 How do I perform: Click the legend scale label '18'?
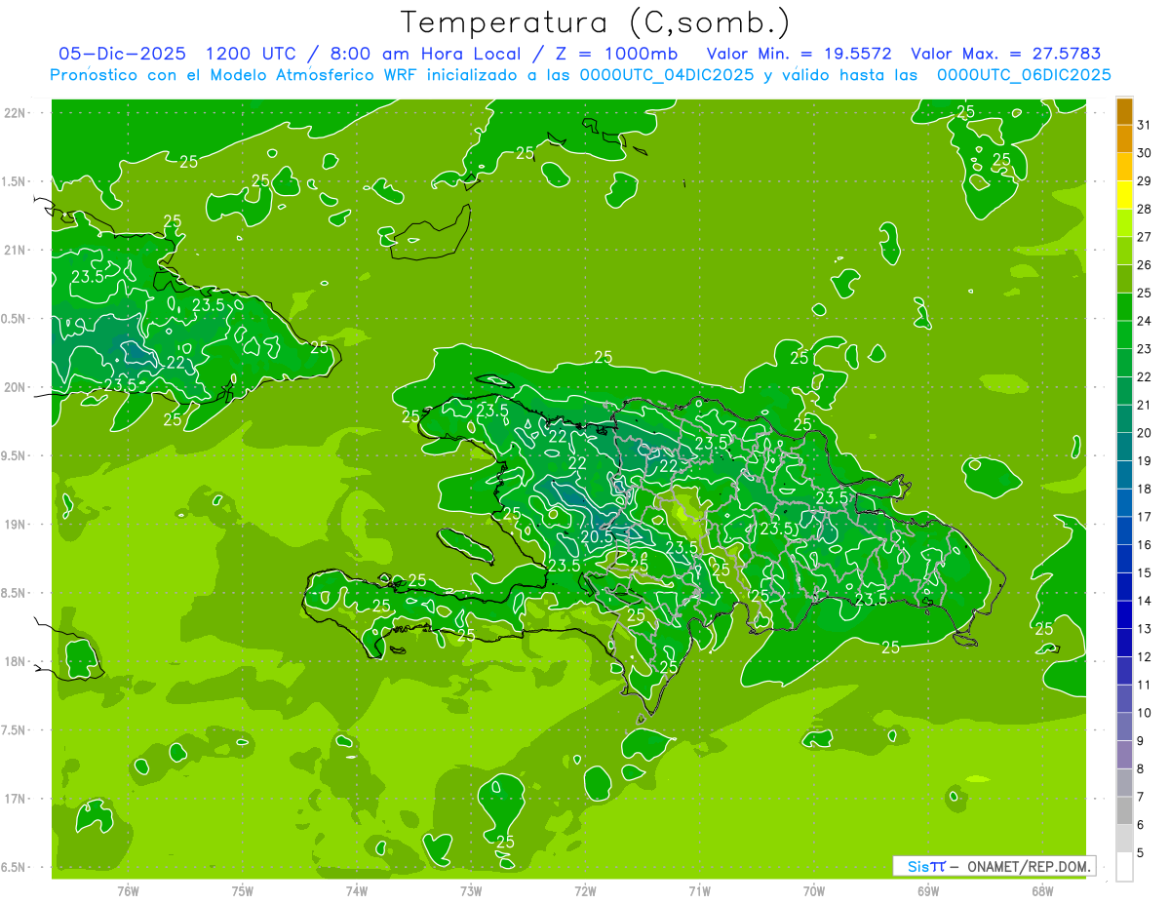(1144, 489)
